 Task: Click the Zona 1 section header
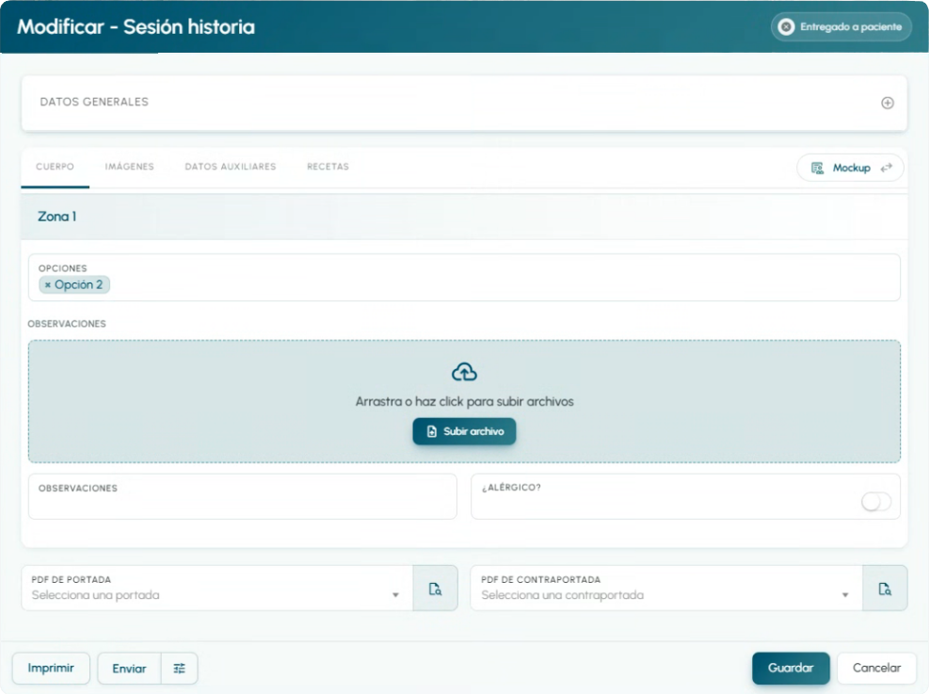coord(464,217)
